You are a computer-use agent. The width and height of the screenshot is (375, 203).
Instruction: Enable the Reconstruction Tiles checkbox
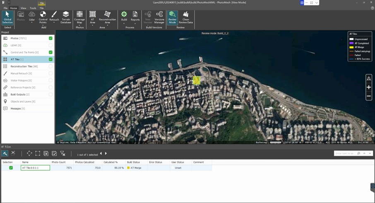click(50, 67)
